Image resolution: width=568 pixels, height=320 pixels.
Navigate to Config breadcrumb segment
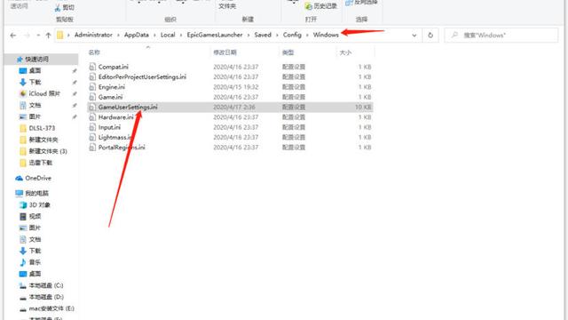tap(292, 35)
